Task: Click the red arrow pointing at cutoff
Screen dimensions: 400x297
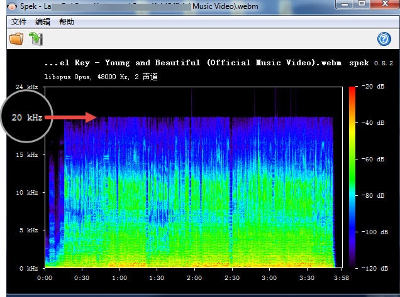Action: pos(70,117)
